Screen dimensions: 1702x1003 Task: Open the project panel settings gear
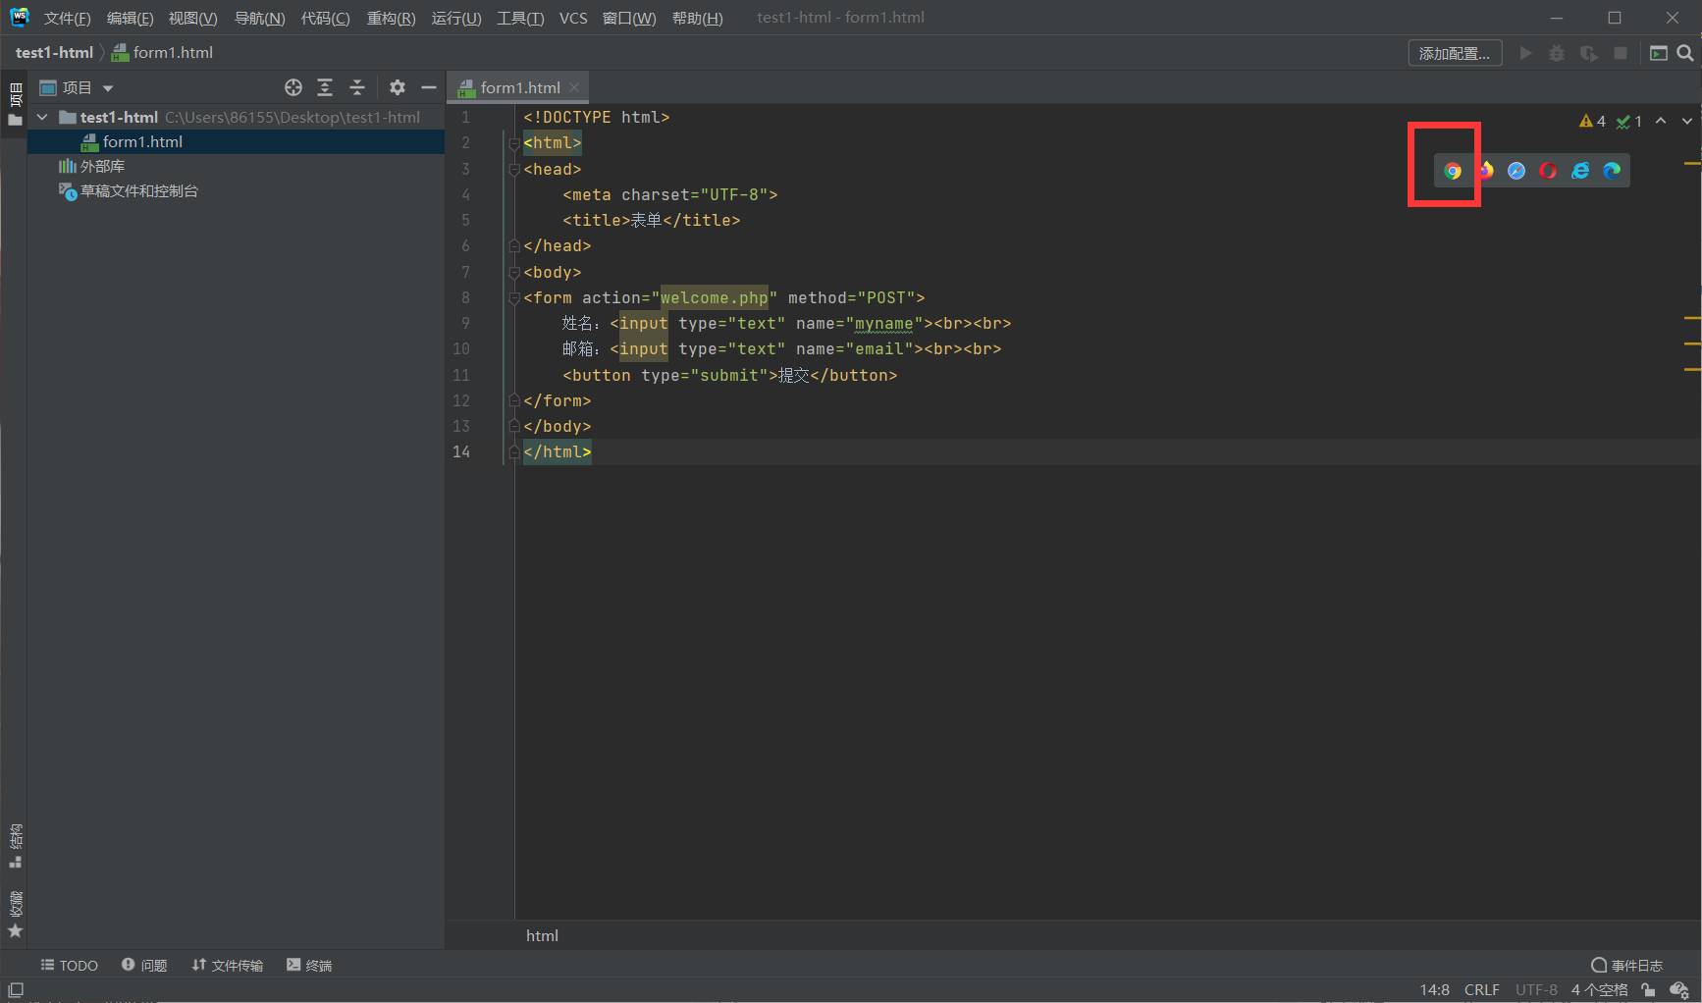[397, 87]
